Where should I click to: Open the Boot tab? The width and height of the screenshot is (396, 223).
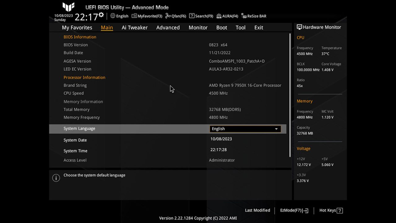coord(222,28)
